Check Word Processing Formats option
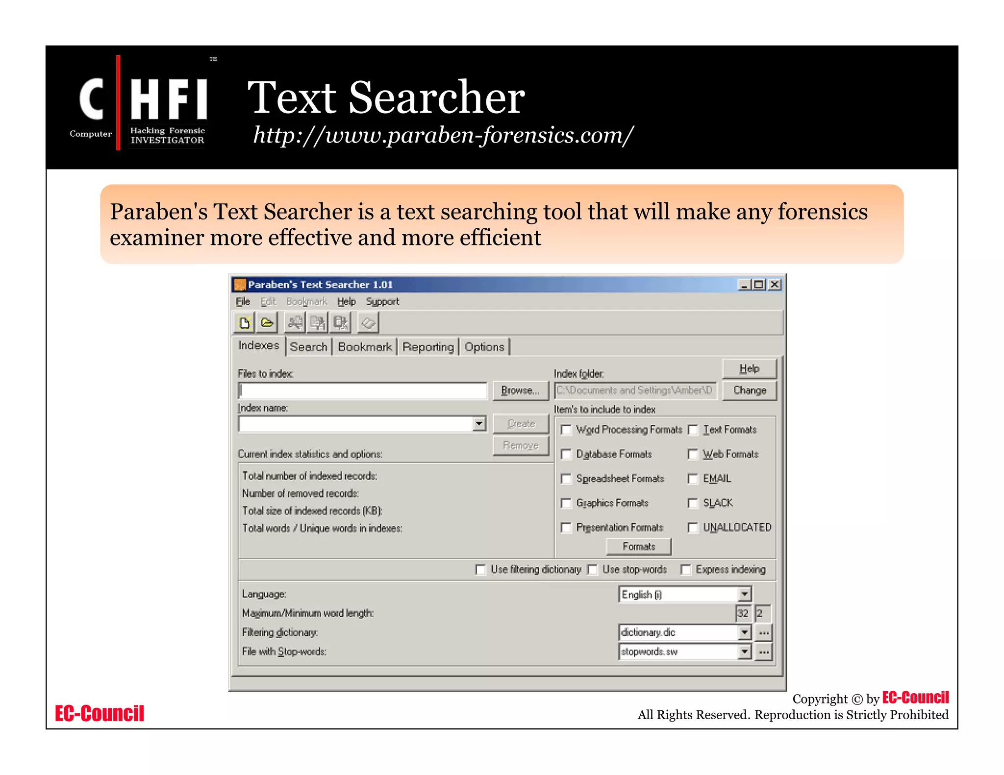Screen dimensions: 1004x775 567,430
